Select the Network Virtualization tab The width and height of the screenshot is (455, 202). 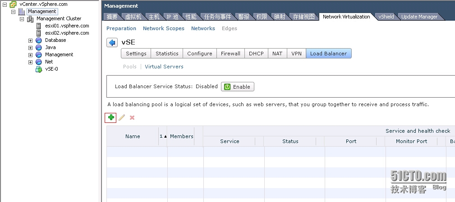[346, 17]
